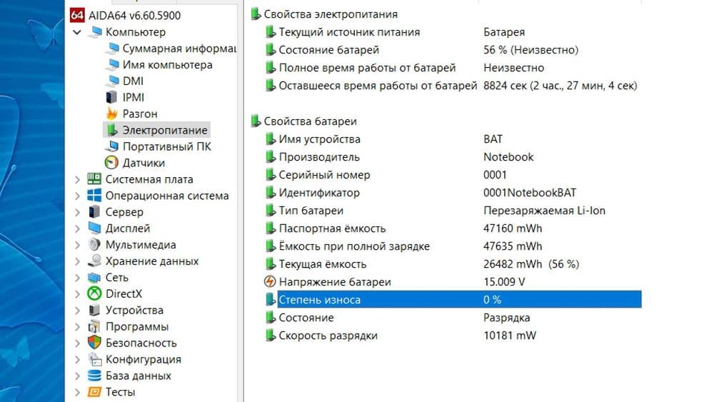Expand the Мультимедиа node

click(77, 245)
